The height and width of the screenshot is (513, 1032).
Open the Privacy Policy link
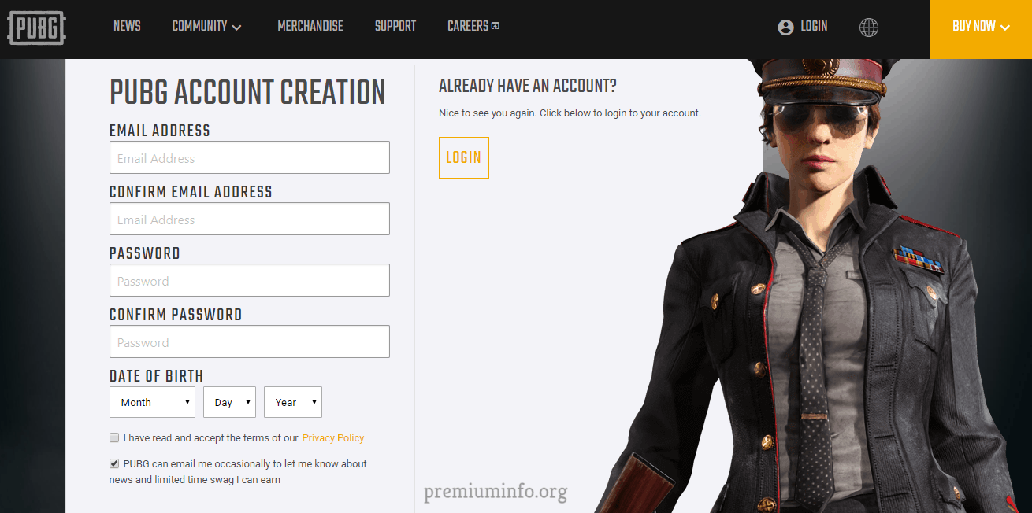pyautogui.click(x=333, y=437)
